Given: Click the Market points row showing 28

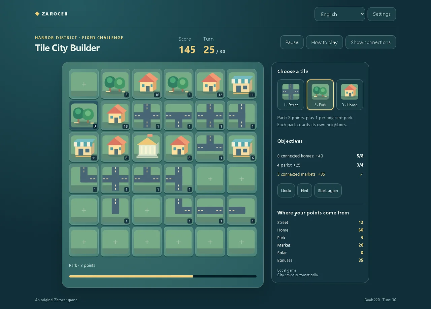Looking at the screenshot, I should pos(320,245).
